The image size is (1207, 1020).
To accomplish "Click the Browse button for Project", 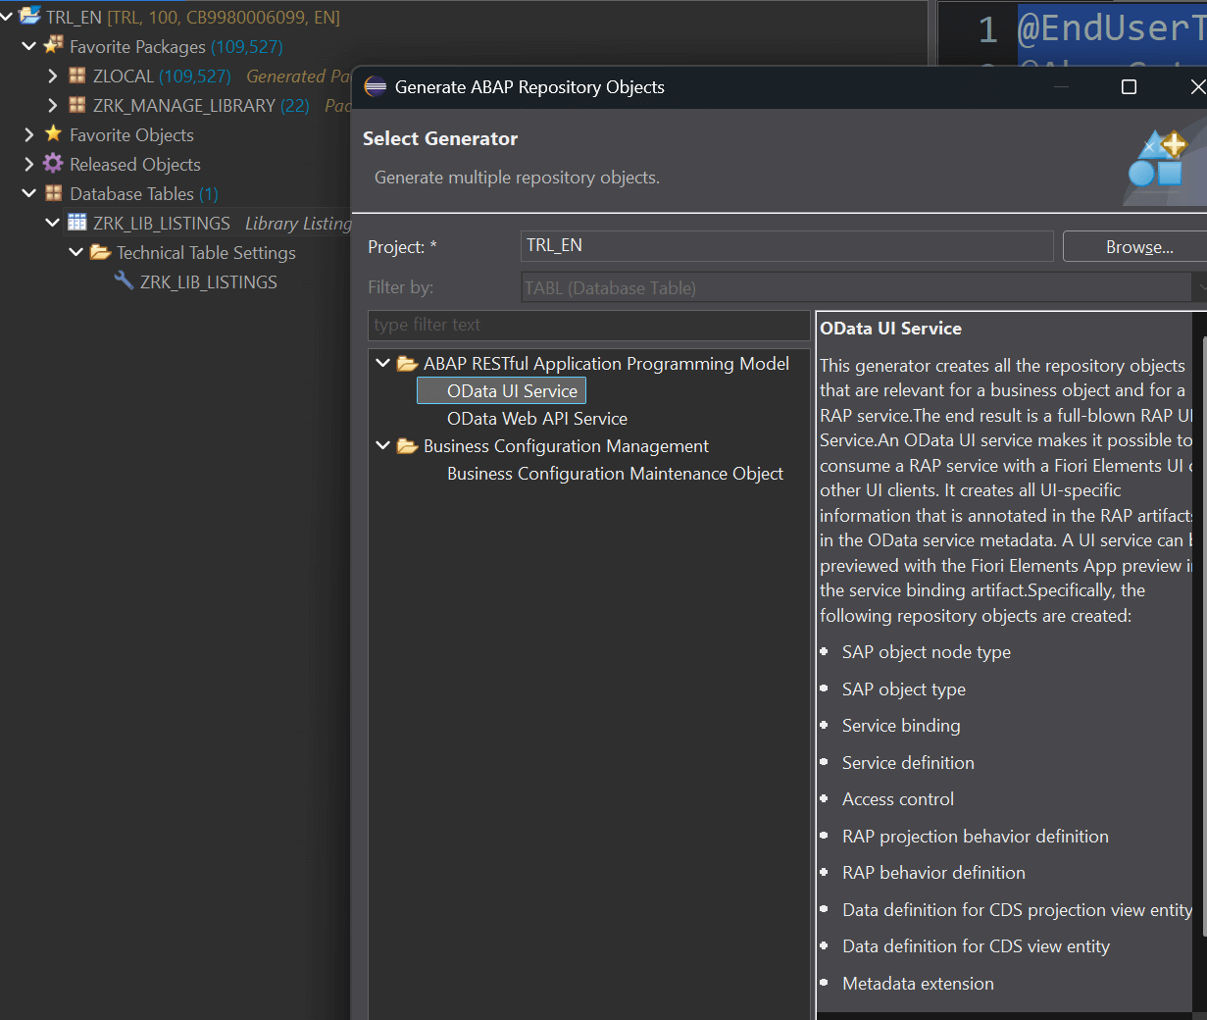I will pyautogui.click(x=1138, y=247).
